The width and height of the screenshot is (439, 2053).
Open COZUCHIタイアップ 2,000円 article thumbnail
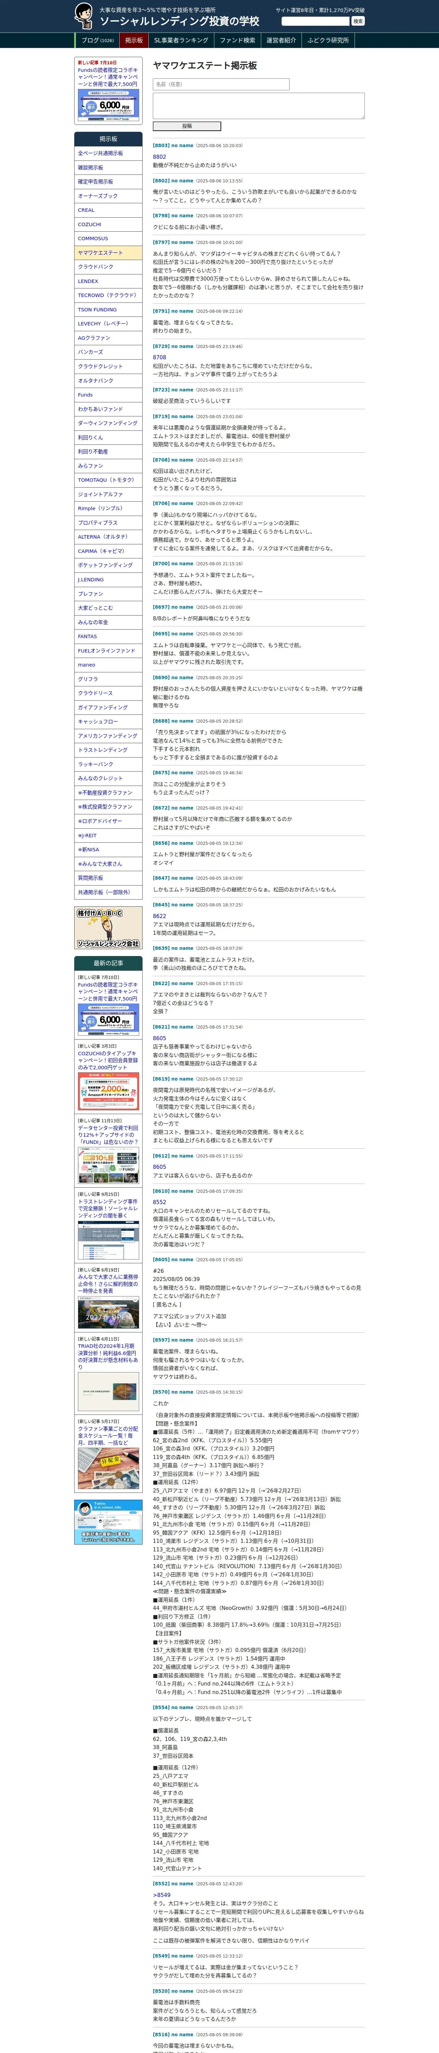tap(108, 1091)
